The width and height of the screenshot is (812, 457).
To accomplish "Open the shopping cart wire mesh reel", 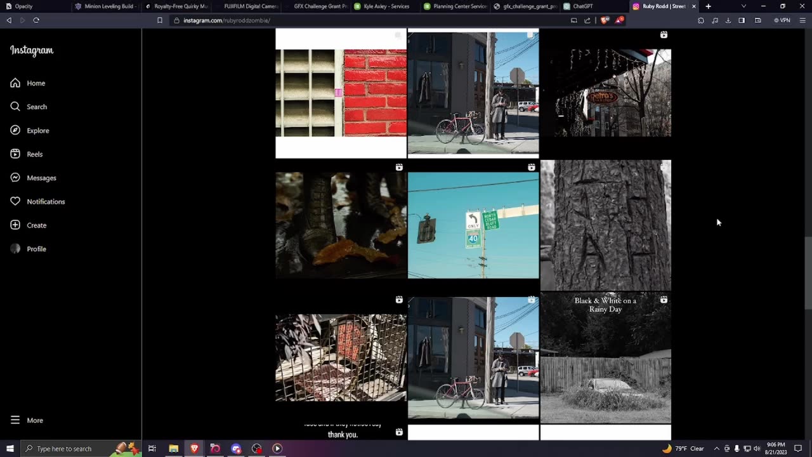I will (x=341, y=358).
